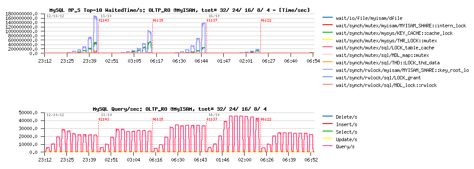Click the 50000.0 y-axis value
Image resolution: width=474 pixels, height=169 pixels.
click(28, 113)
